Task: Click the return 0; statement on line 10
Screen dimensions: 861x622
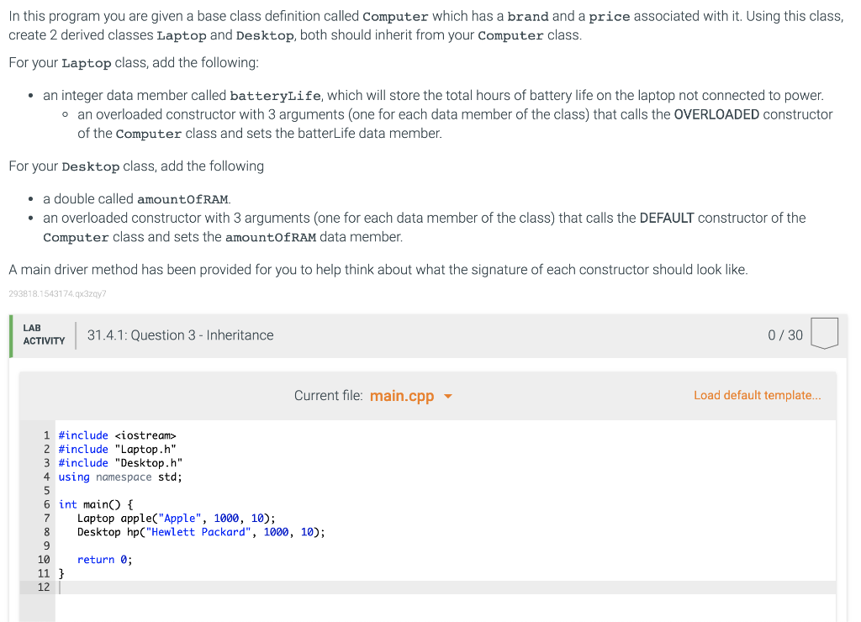Action: tap(104, 559)
